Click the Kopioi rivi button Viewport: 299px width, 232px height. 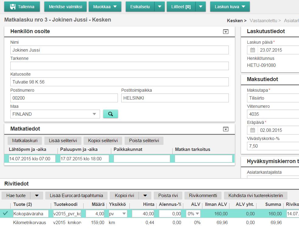click(124, 195)
